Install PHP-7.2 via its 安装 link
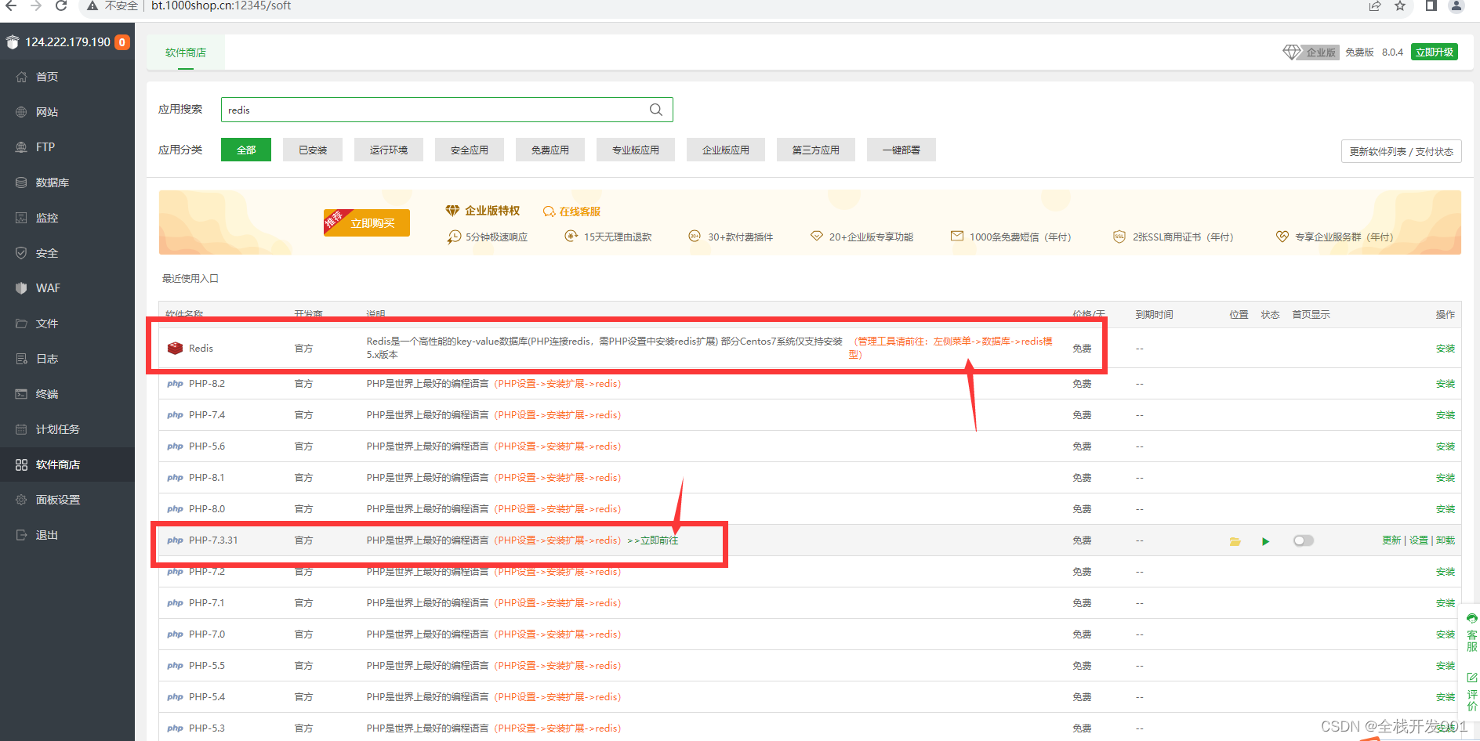 coord(1446,572)
